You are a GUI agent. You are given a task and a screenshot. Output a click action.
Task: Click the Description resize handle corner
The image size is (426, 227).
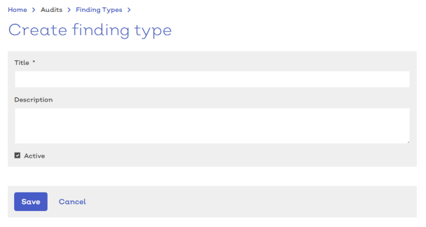[408, 142]
